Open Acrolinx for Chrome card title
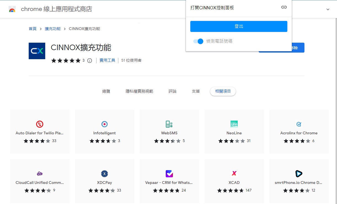 tap(299, 133)
